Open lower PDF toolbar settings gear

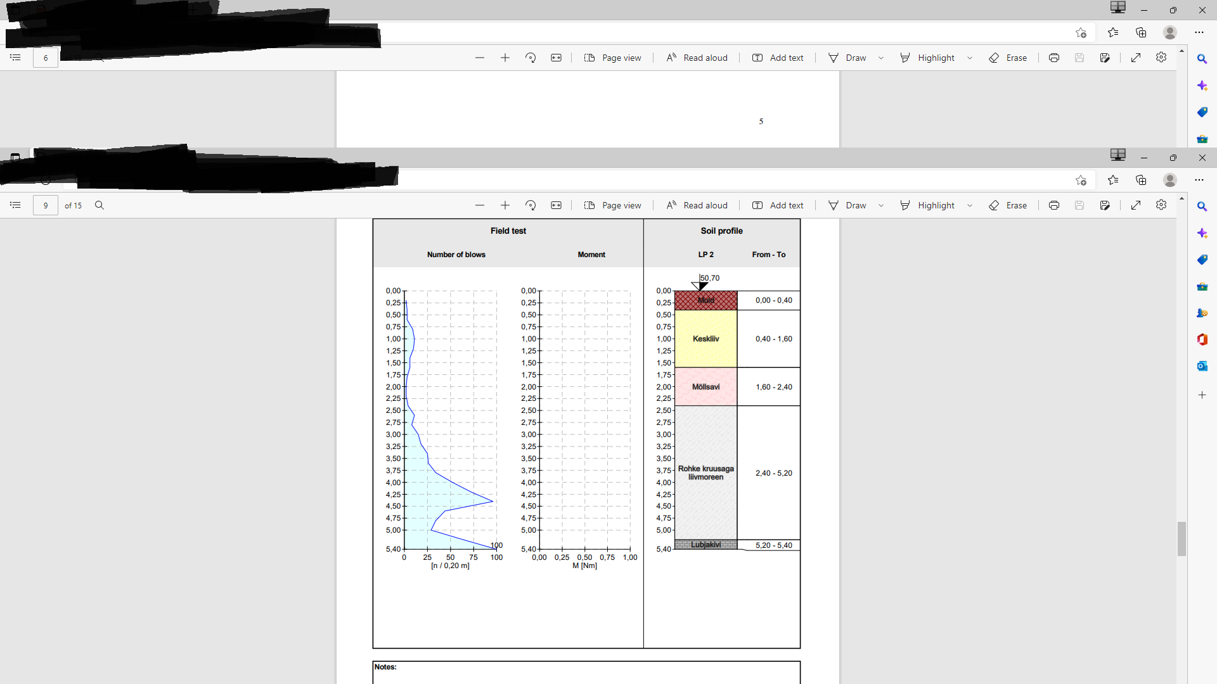pos(1161,205)
